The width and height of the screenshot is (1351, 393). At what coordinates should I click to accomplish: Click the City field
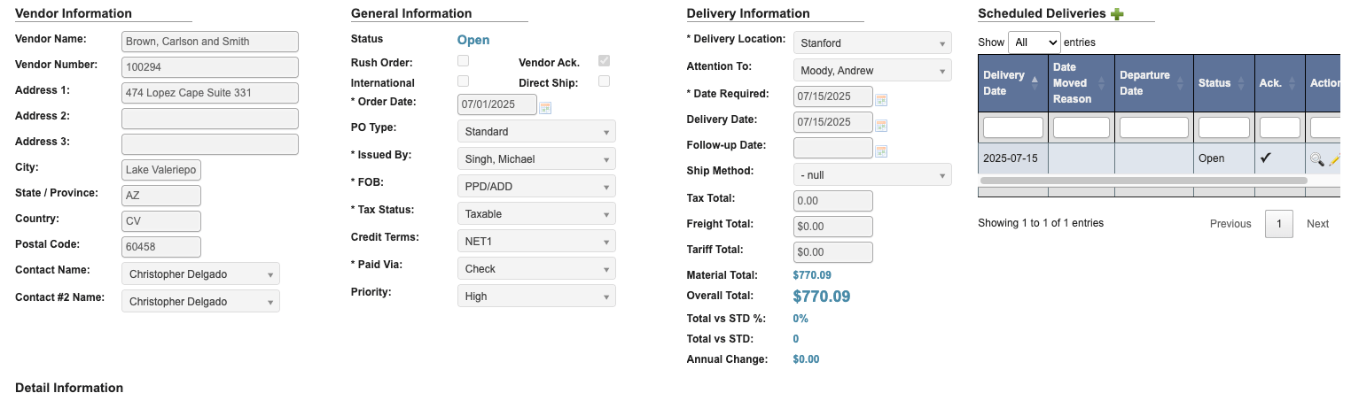161,170
